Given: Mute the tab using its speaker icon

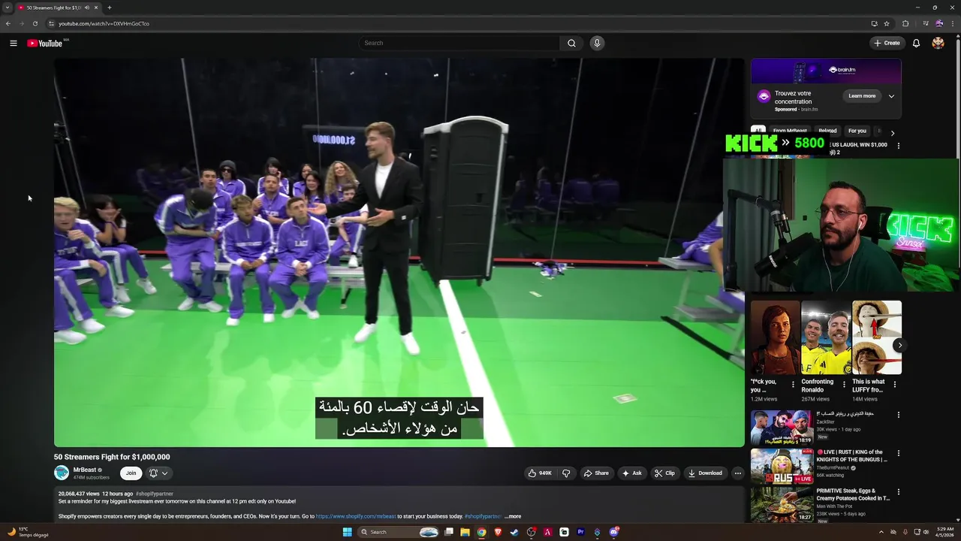Looking at the screenshot, I should point(87,8).
